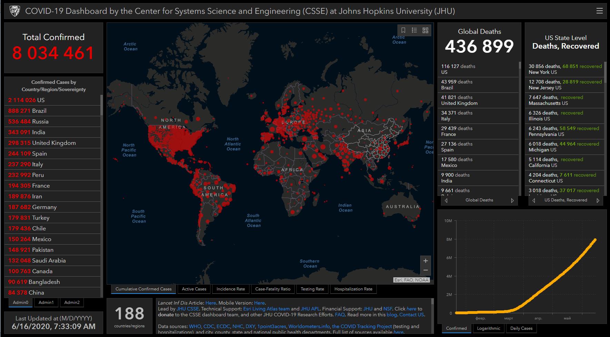Open the Contact US link
The height and width of the screenshot is (337, 610).
point(411,315)
